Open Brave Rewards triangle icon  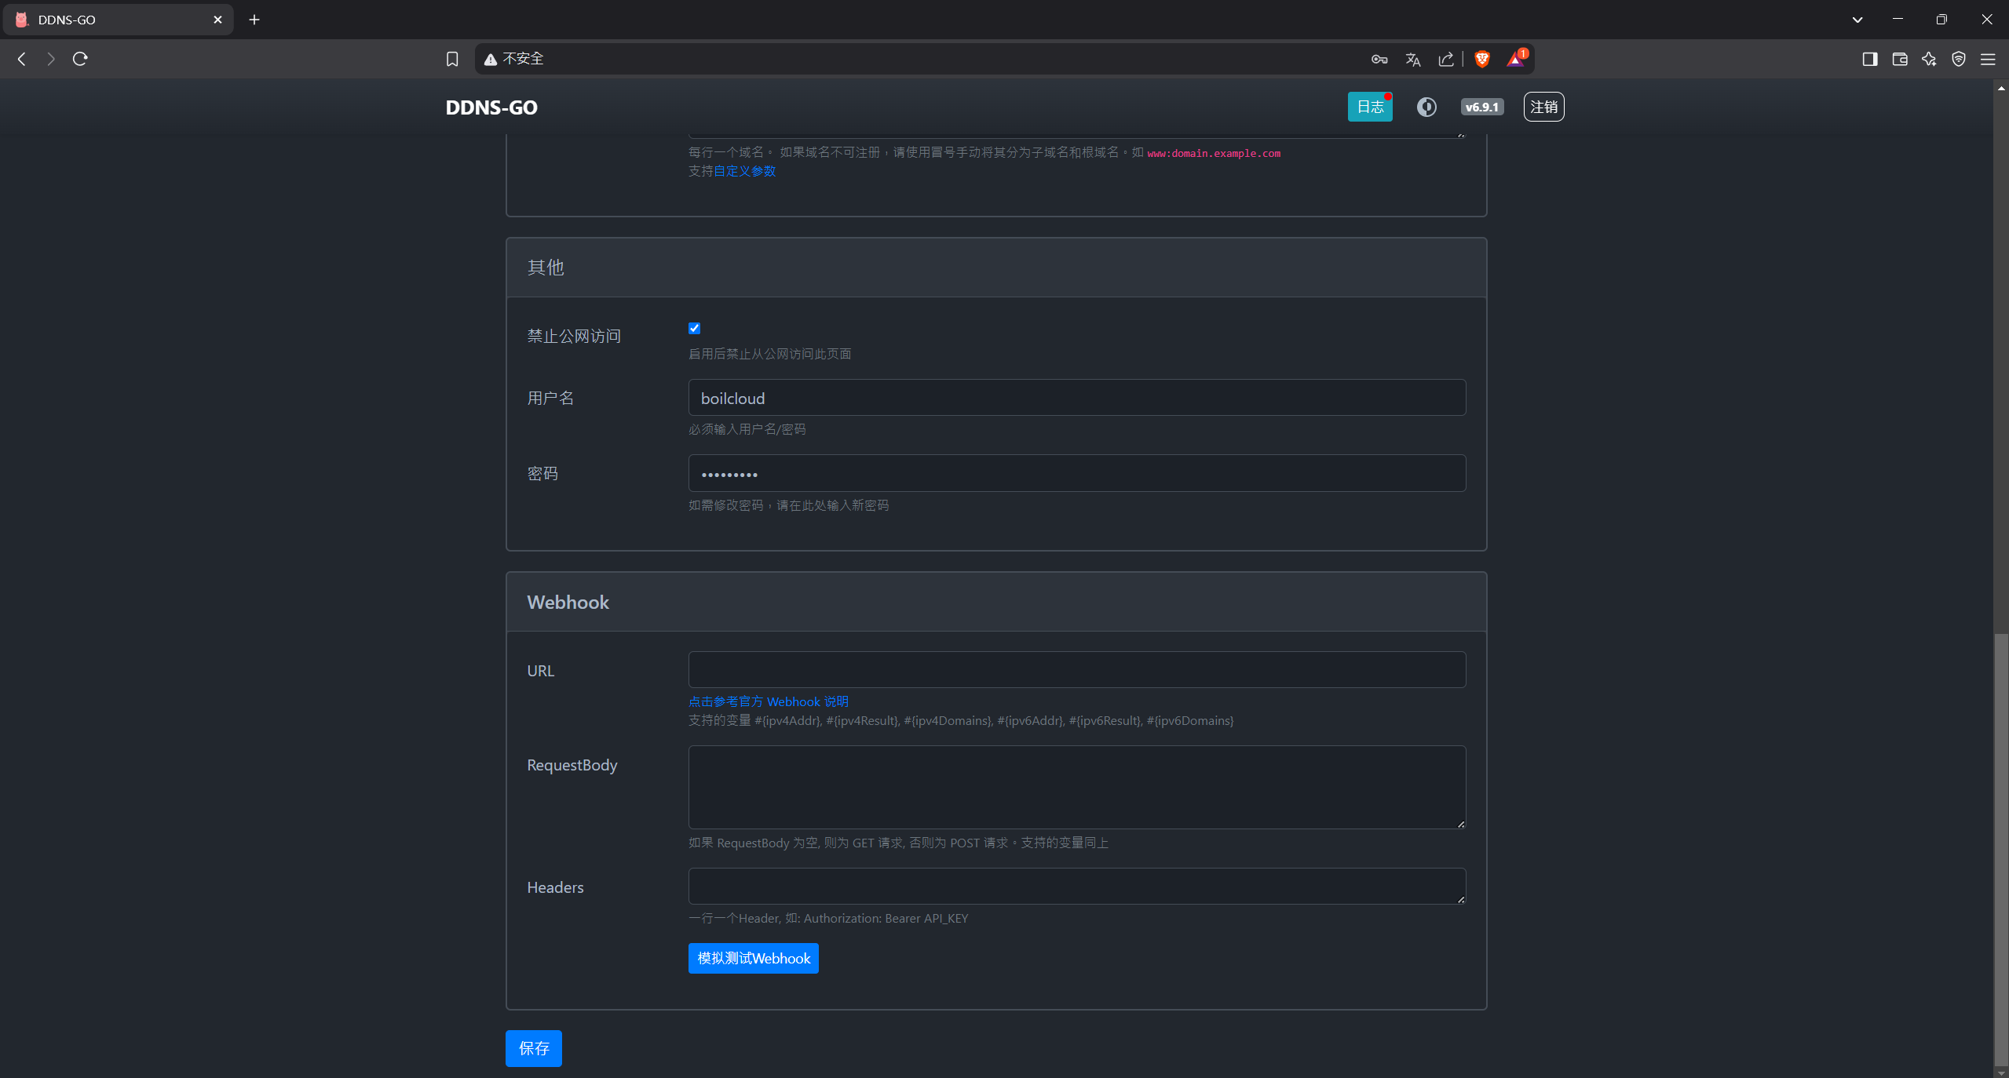(x=1516, y=59)
